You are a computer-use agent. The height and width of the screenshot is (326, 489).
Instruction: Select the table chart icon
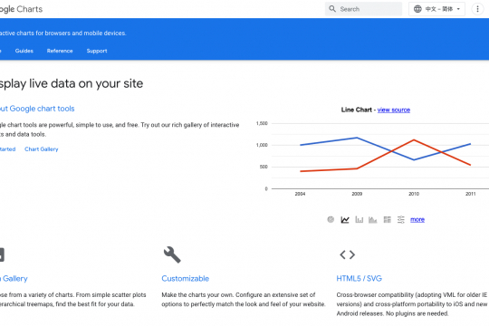[387, 220]
